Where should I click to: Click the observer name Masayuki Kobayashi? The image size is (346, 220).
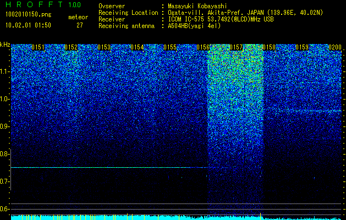click(x=197, y=6)
